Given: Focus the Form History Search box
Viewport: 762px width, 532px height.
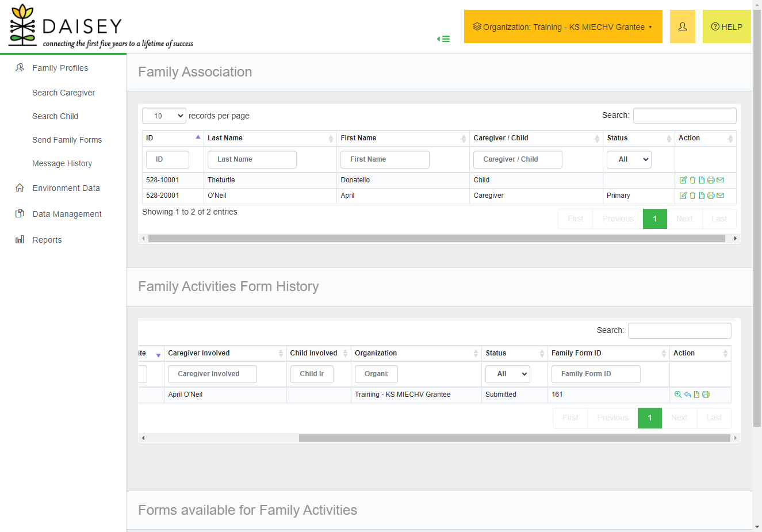Looking at the screenshot, I should coord(680,331).
